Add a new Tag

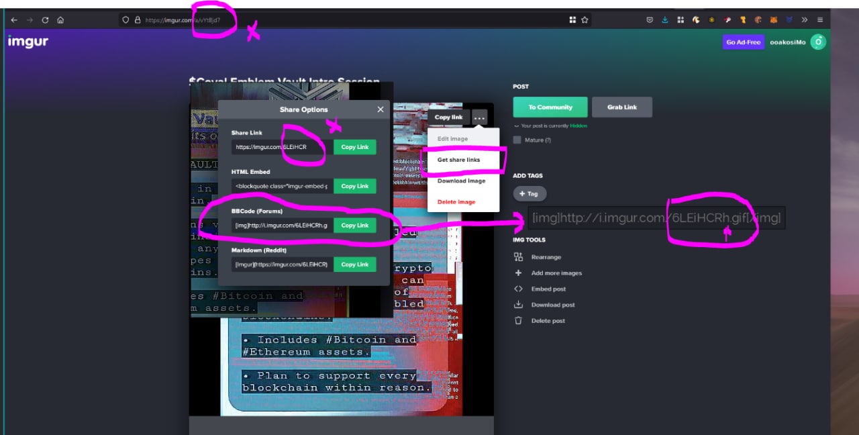(x=530, y=194)
